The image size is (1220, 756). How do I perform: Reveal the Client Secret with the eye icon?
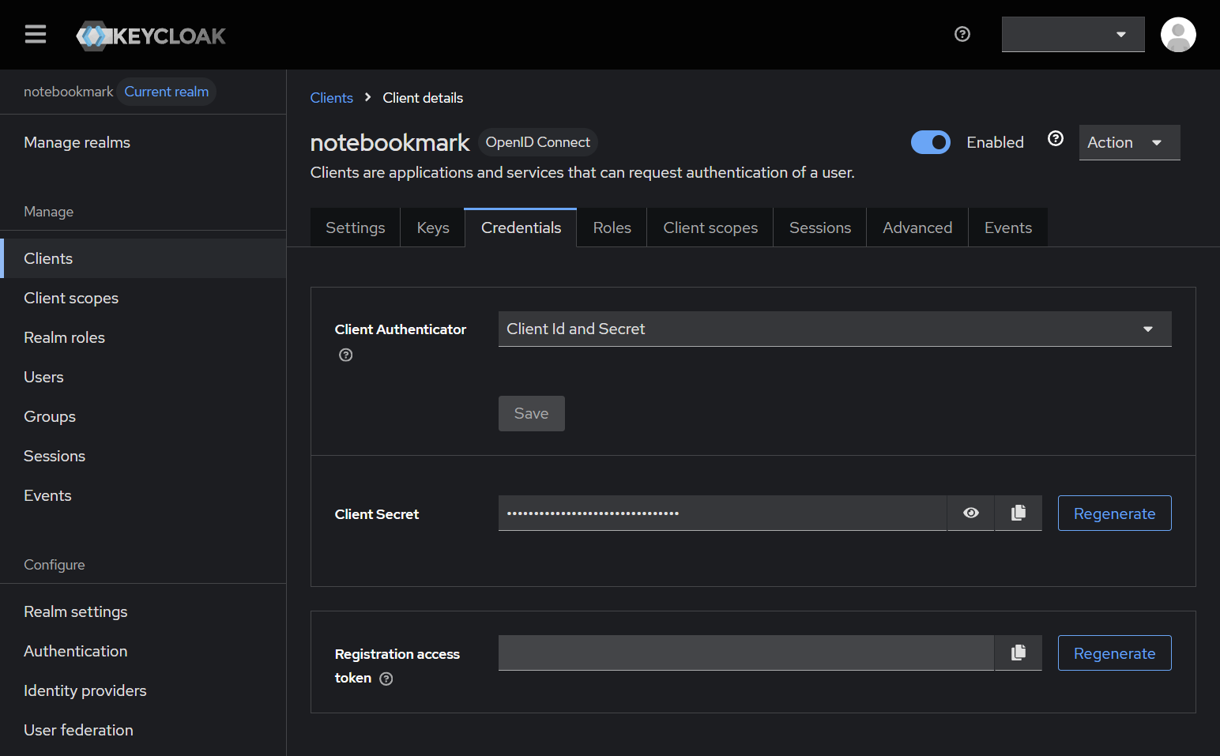pos(970,513)
